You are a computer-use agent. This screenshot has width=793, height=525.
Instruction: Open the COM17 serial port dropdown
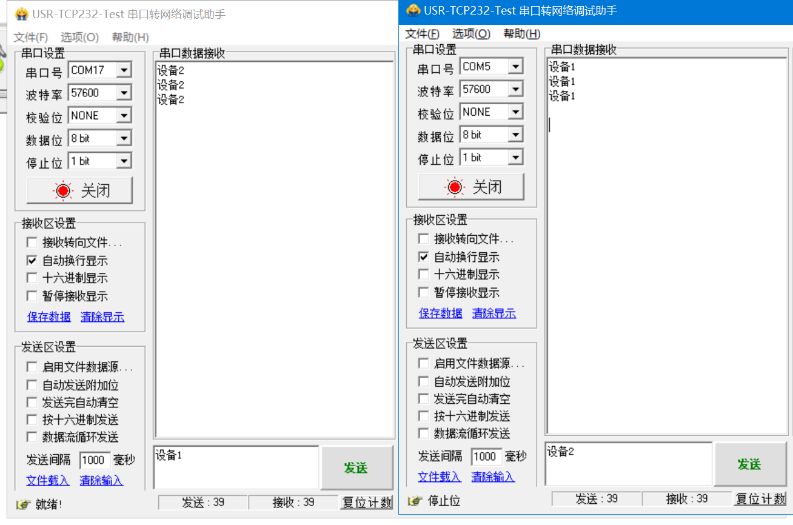[124, 70]
